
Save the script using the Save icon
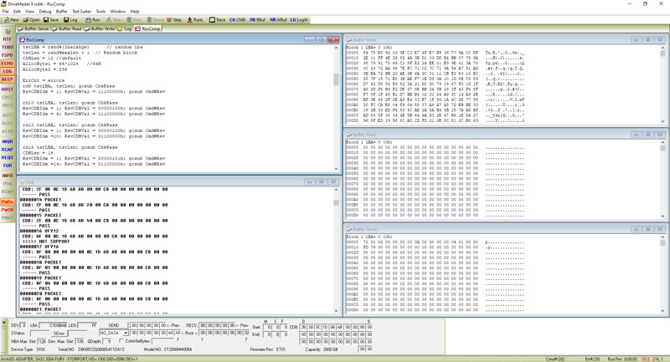click(x=51, y=19)
